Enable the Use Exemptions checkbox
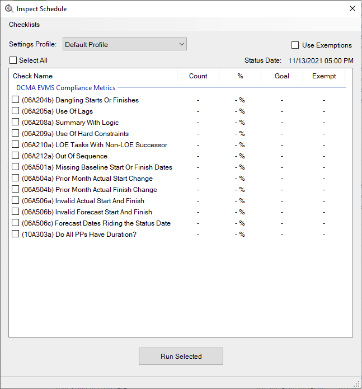This screenshot has height=389, width=362. click(295, 45)
